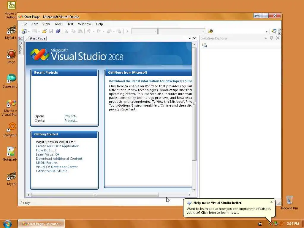Open the Solution Configurations combo box
Viewport: 304px width, 228px height.
tap(145, 31)
